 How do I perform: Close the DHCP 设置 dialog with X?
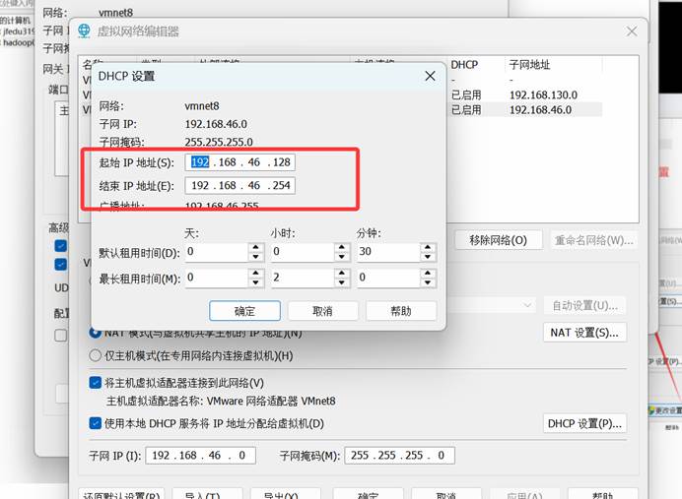coord(430,76)
